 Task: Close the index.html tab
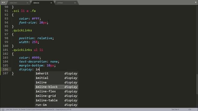coord(28,3)
